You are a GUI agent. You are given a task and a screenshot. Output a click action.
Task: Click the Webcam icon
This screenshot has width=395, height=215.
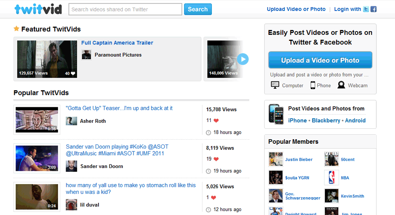coord(342,85)
